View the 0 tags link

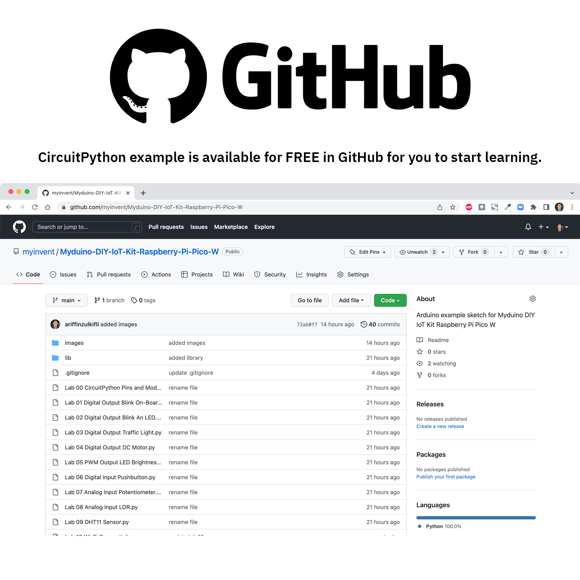point(143,300)
